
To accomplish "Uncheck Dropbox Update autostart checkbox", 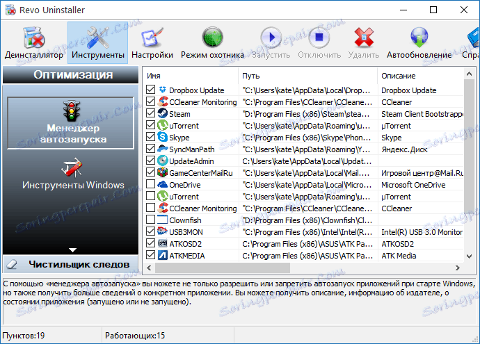I will (150, 90).
